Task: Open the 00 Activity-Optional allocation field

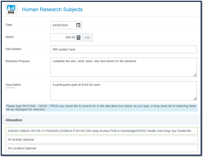Action: coord(101,140)
